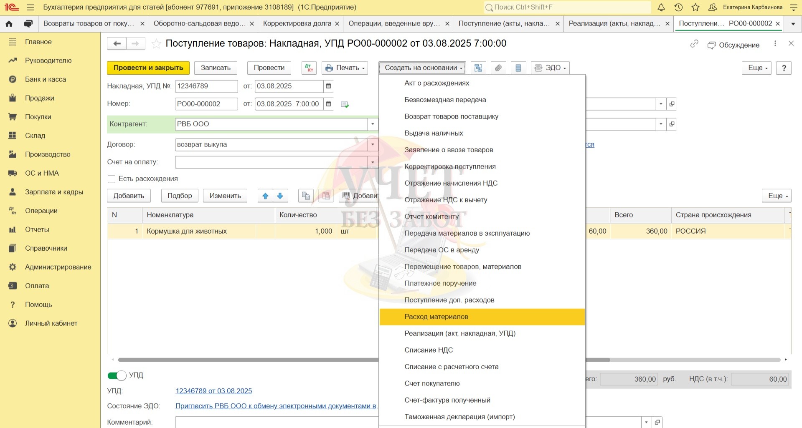Click the Dt/Kt postings icon
The height and width of the screenshot is (428, 802).
pos(309,68)
